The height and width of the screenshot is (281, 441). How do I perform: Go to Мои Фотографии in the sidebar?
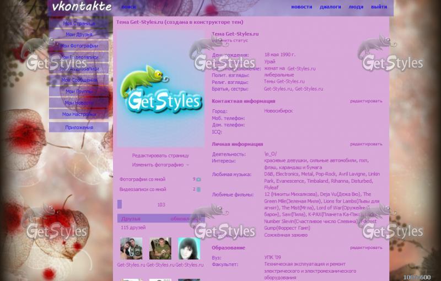tap(78, 46)
